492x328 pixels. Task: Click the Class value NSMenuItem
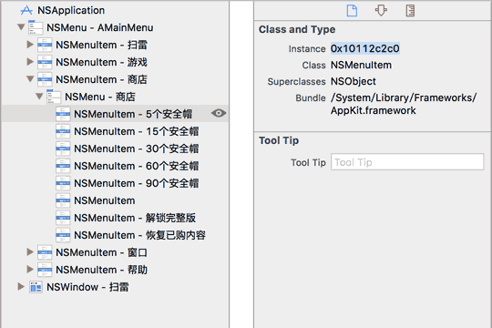[361, 65]
